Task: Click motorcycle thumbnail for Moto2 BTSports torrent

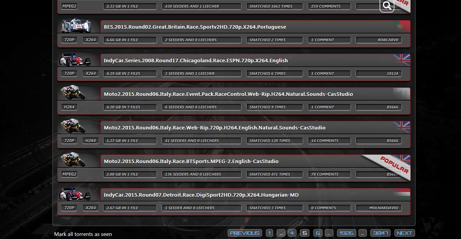Action: point(73,160)
